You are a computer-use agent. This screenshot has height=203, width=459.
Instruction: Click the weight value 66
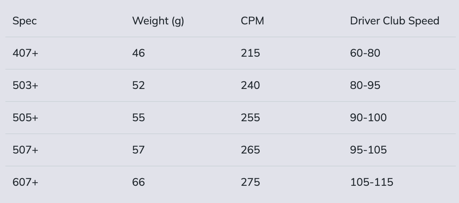tap(138, 182)
